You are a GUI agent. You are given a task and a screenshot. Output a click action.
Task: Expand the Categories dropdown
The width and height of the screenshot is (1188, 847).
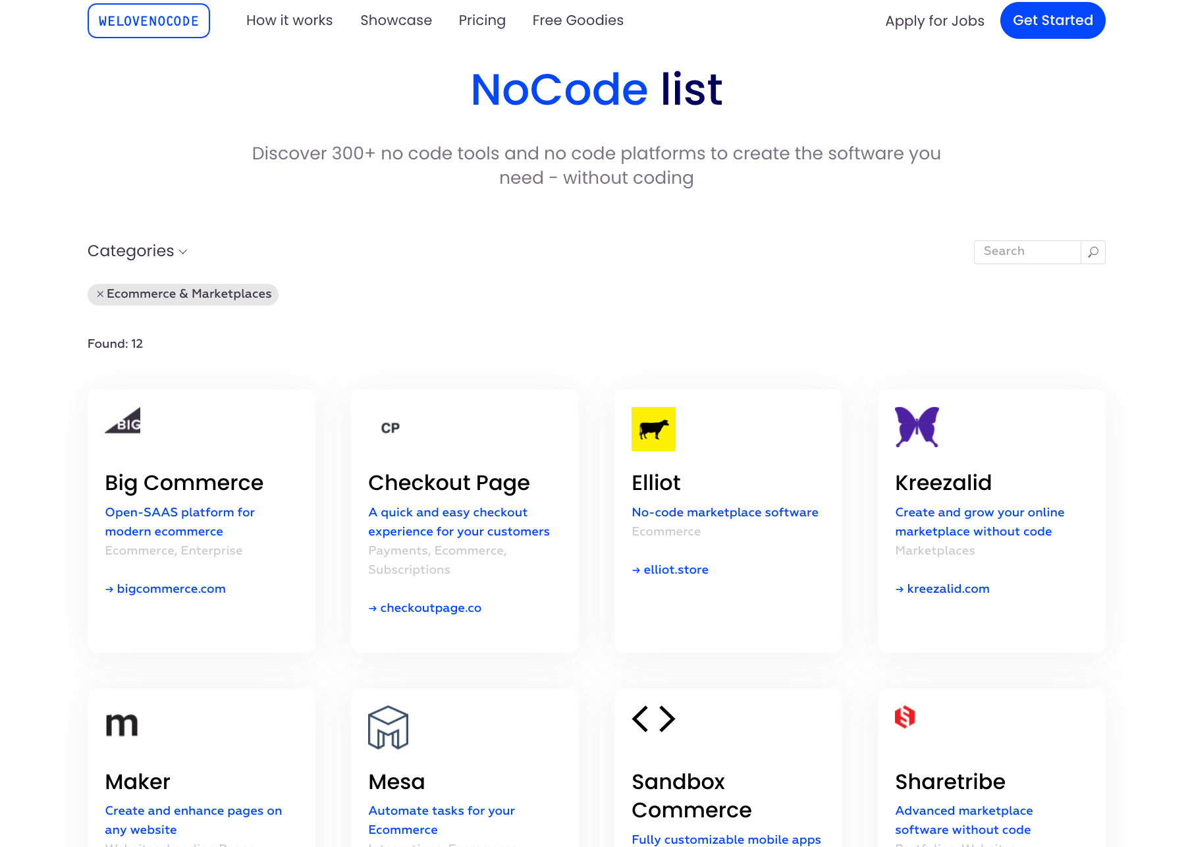click(x=138, y=251)
